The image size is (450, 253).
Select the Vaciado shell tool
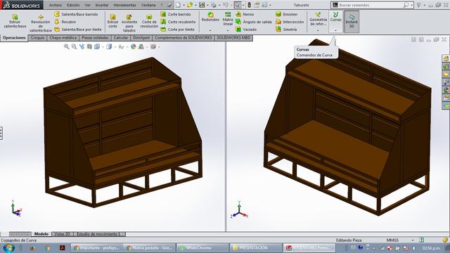point(246,30)
